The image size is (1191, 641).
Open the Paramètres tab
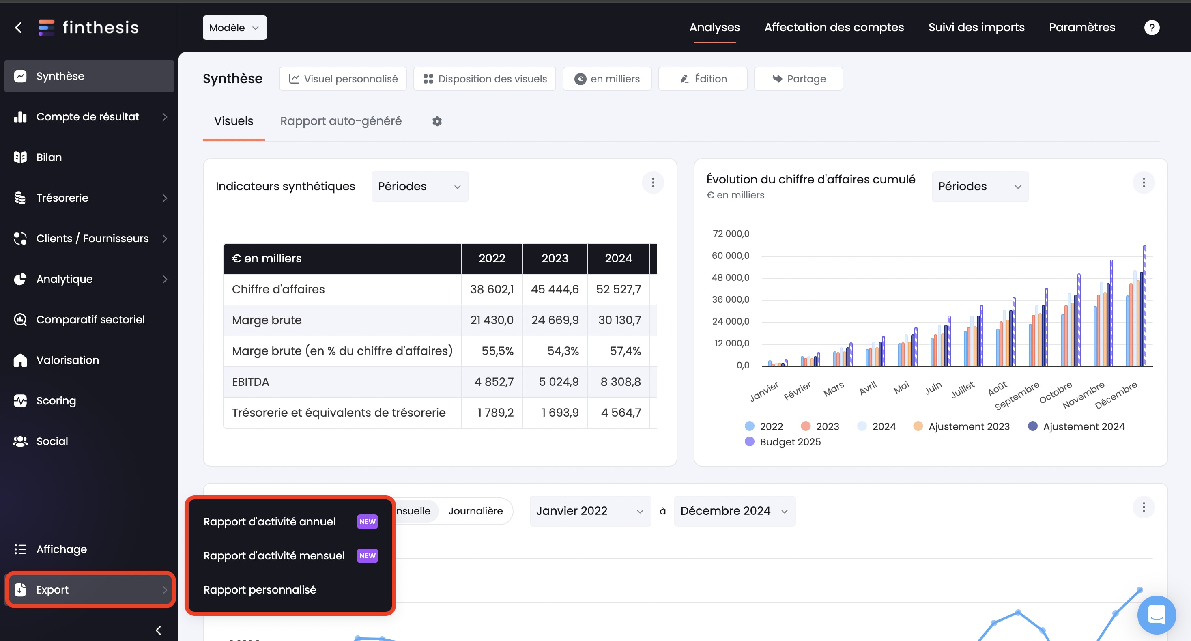(x=1082, y=27)
